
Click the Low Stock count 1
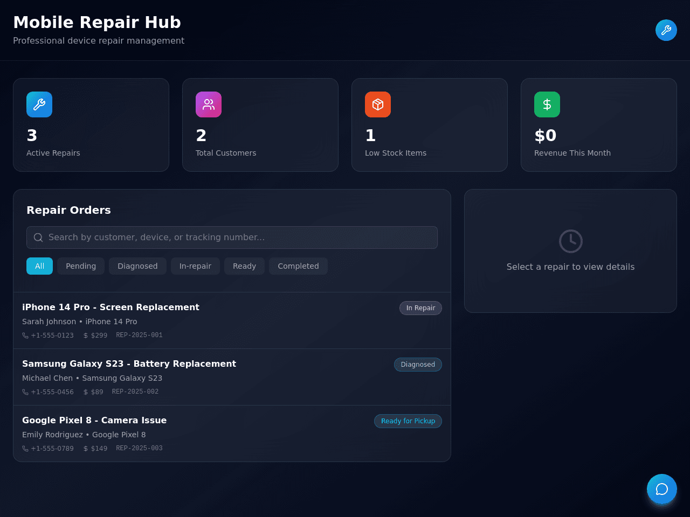tap(370, 135)
